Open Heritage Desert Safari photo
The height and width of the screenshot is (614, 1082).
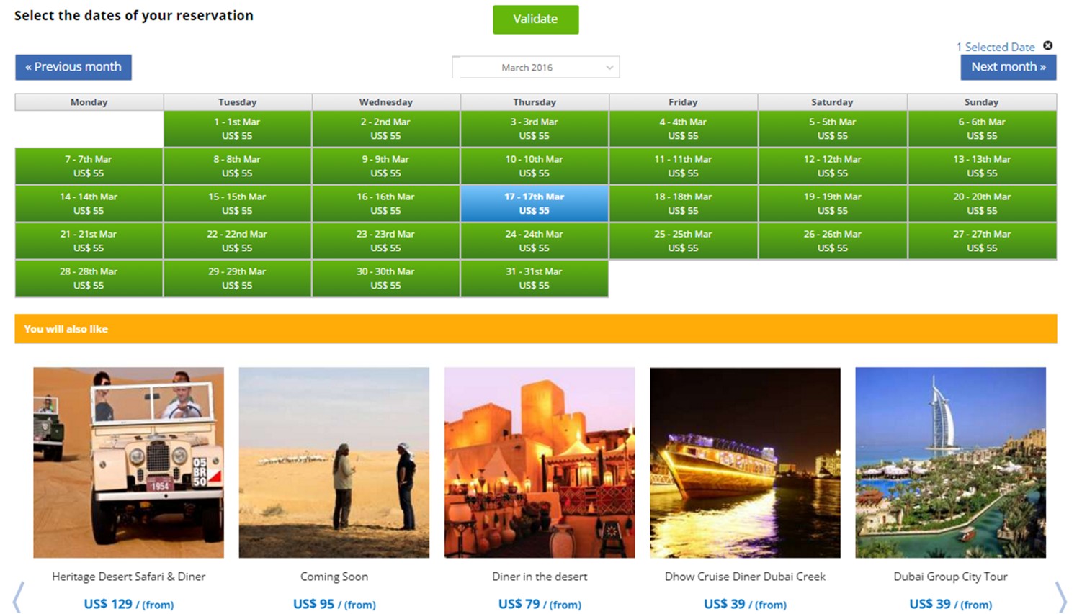coord(128,463)
